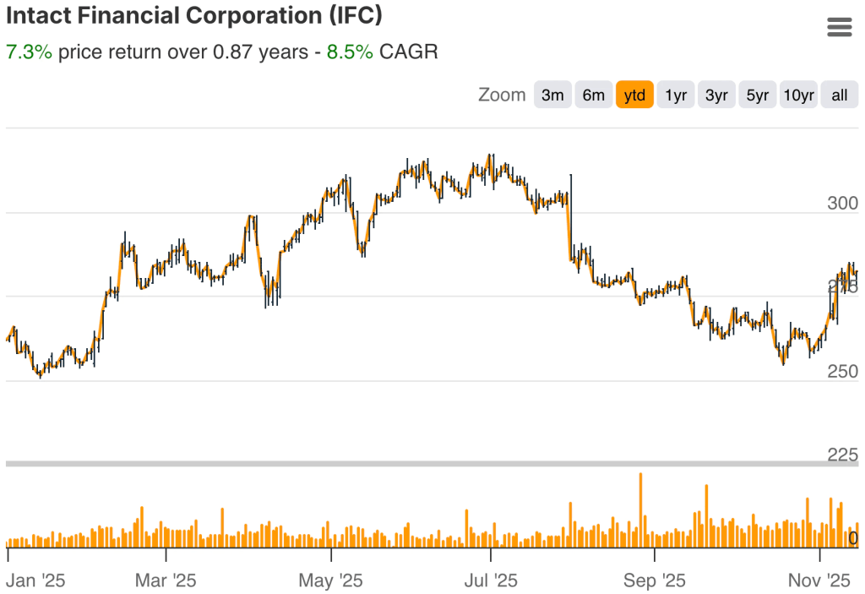Click the 8.5% CAGR text
This screenshot has height=594, width=865.
click(350, 52)
